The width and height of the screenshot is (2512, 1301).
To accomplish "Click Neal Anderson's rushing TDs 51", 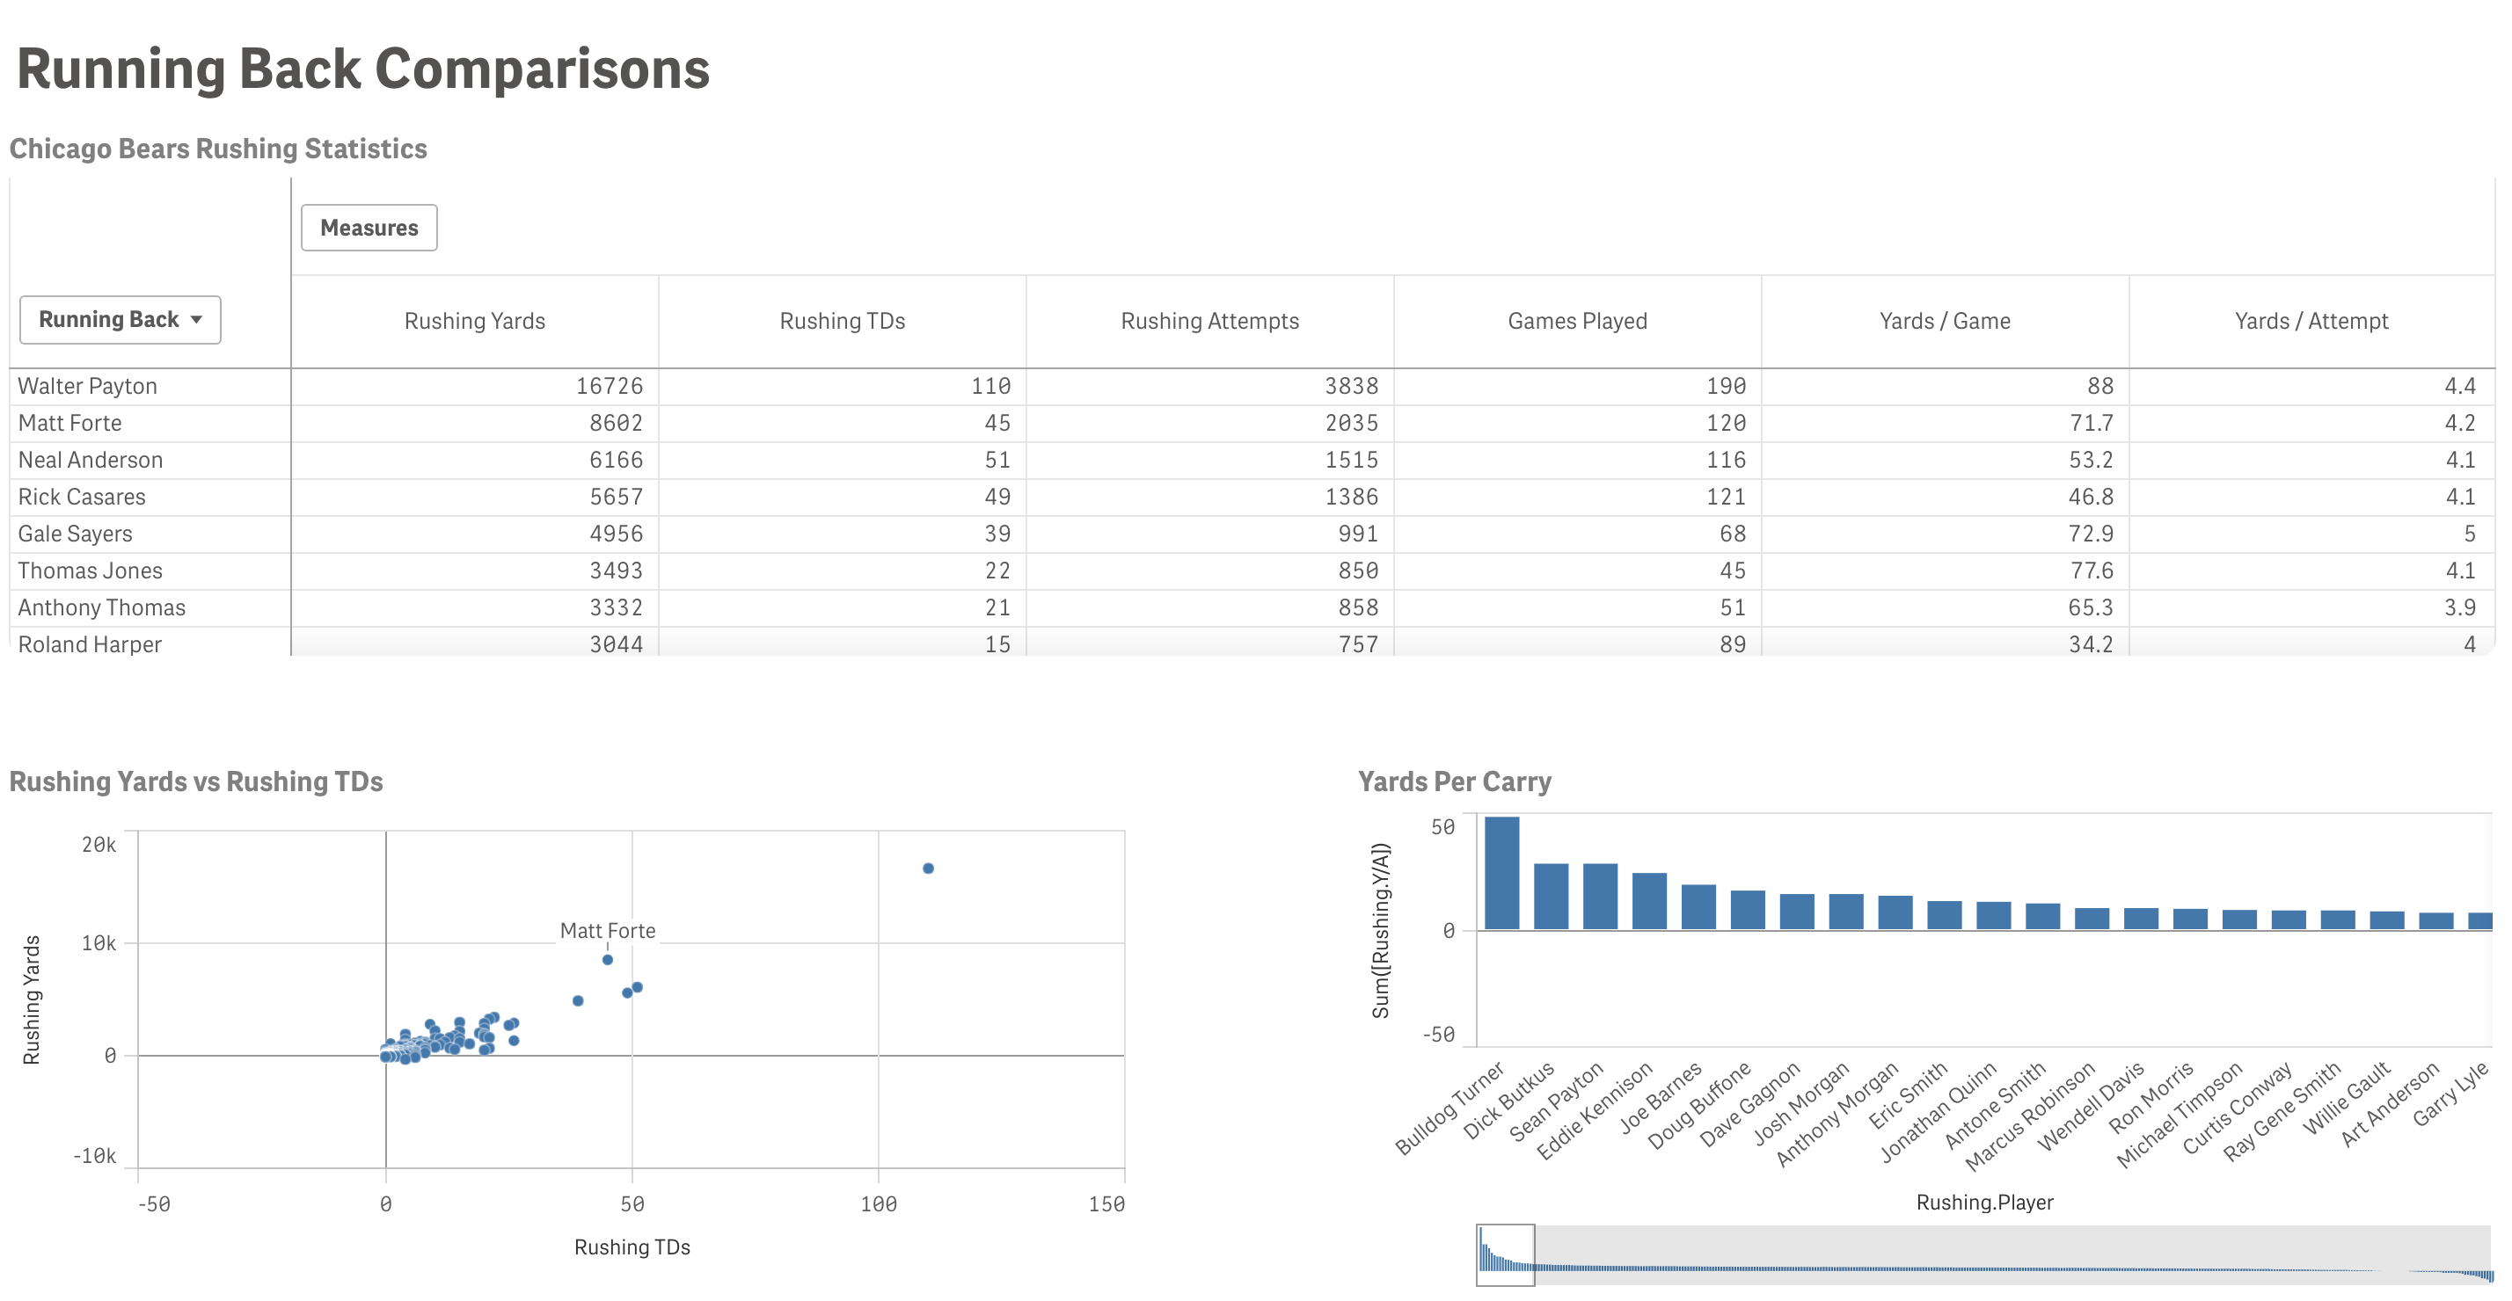I will coord(997,460).
